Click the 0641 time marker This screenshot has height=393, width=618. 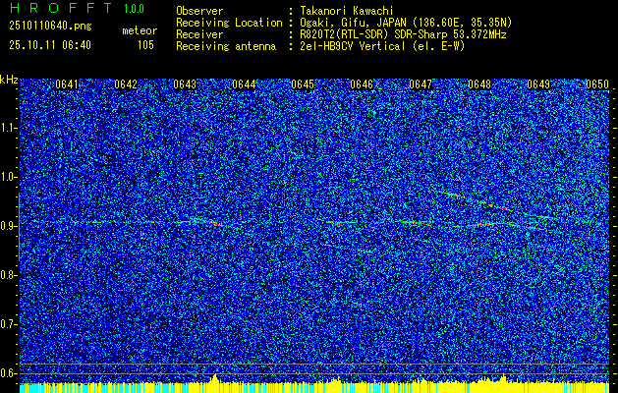click(67, 84)
